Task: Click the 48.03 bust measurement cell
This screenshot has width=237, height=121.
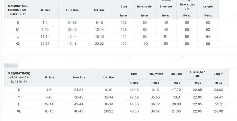Action: tap(134, 111)
